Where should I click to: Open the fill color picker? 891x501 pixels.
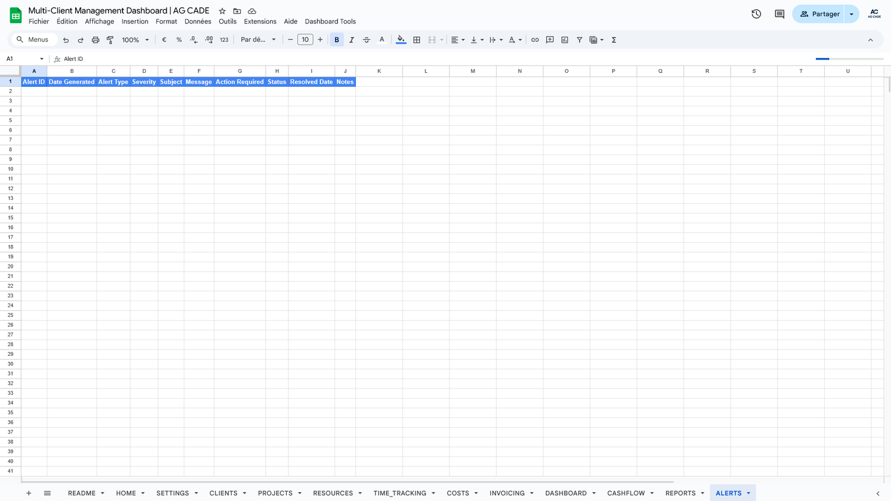401,40
